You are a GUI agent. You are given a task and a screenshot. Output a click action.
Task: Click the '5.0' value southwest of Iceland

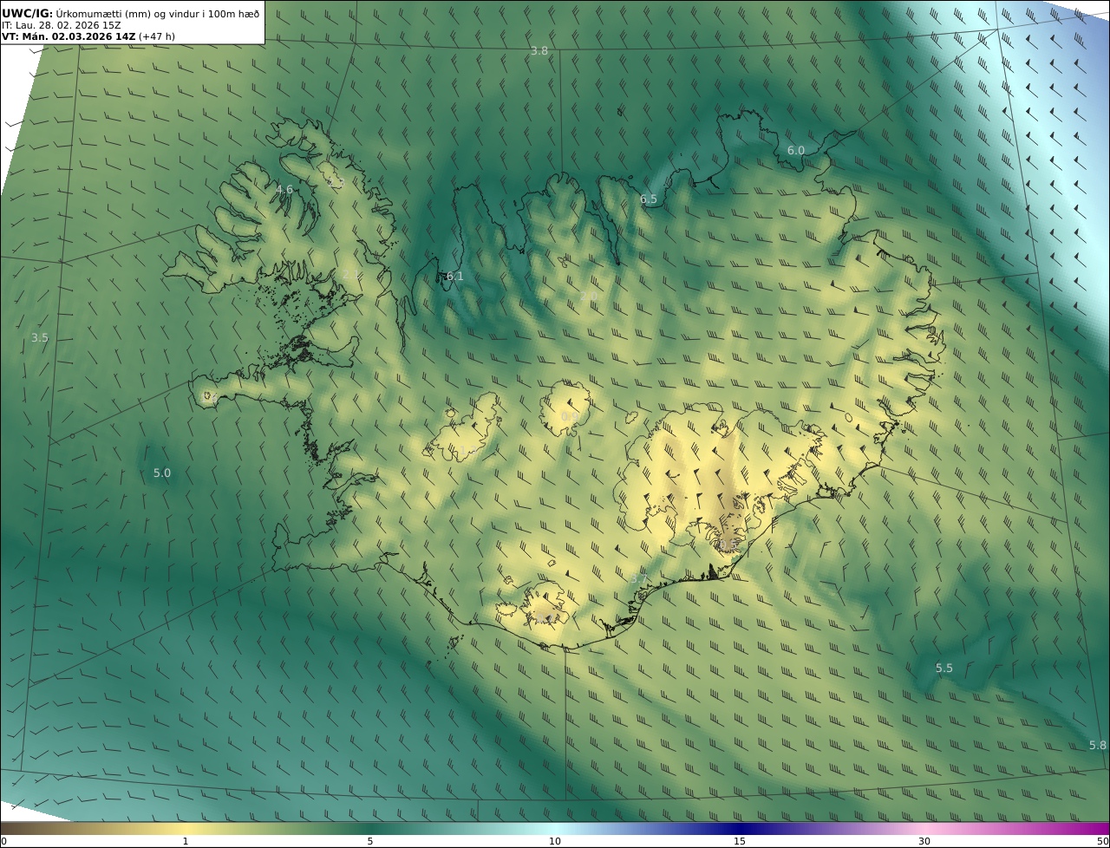tap(162, 473)
